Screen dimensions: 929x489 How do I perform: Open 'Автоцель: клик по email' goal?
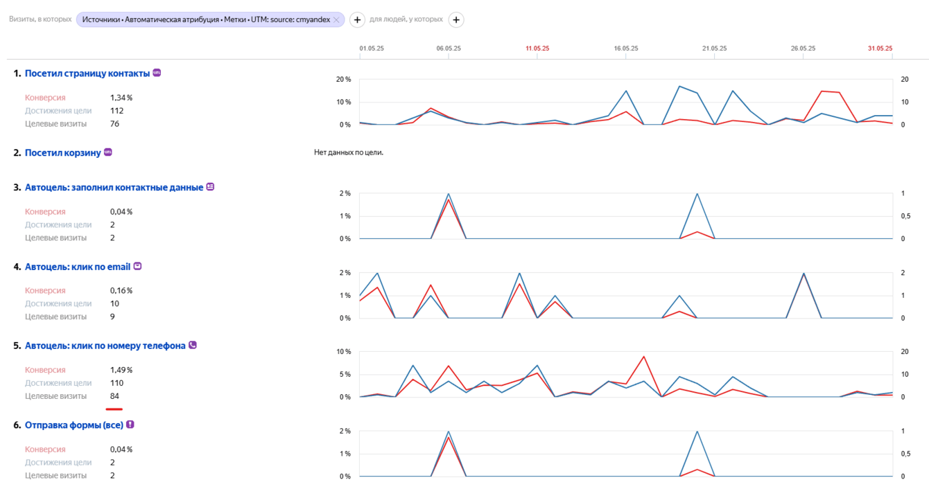tap(78, 267)
